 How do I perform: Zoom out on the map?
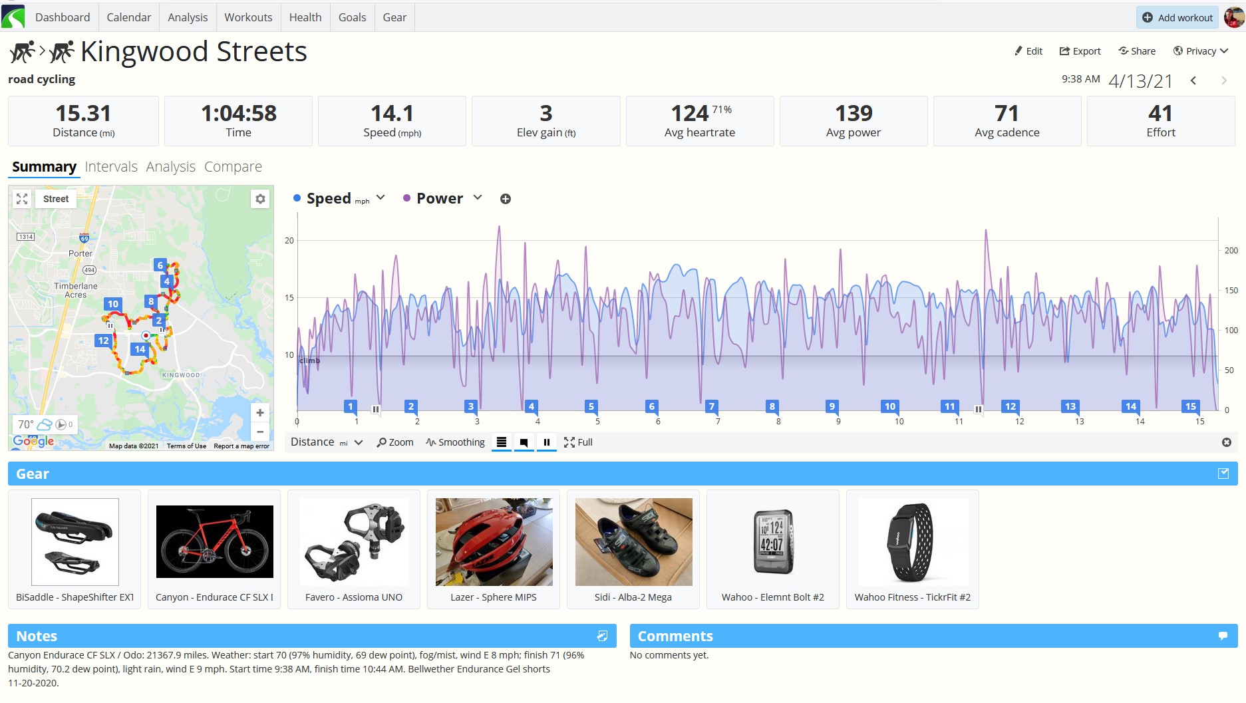pos(260,432)
